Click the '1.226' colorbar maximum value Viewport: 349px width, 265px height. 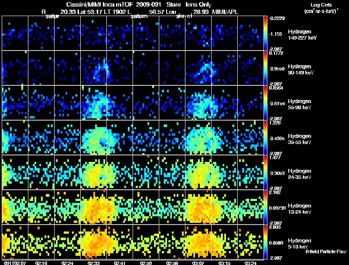[x=275, y=123]
